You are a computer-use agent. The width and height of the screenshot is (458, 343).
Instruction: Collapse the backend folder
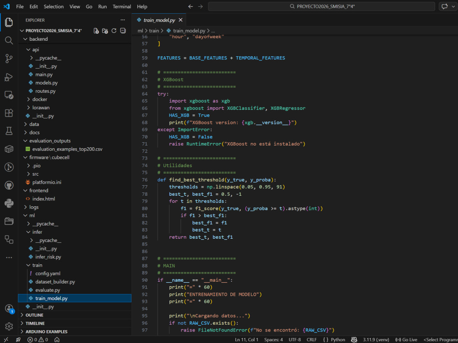[x=75, y=39]
